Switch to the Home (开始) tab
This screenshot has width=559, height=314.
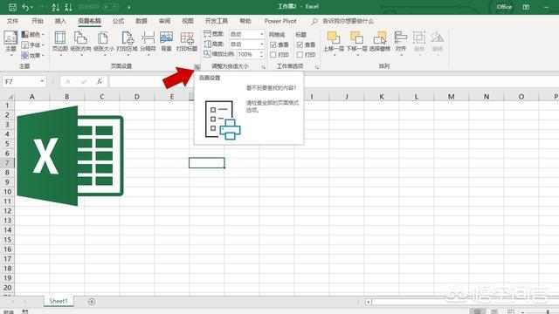tap(38, 21)
